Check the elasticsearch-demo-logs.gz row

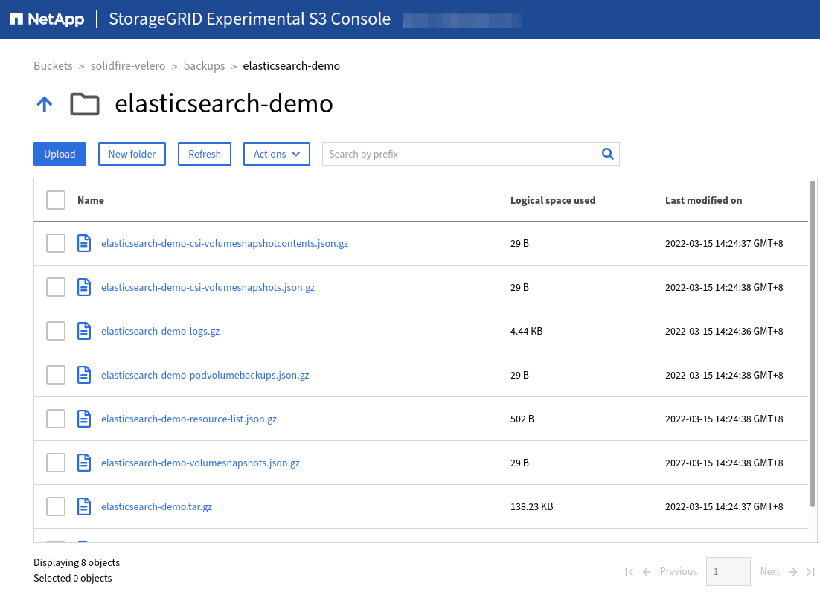[x=55, y=331]
